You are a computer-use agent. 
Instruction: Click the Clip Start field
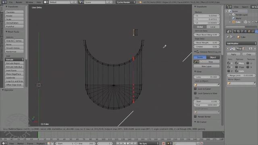[207, 101]
